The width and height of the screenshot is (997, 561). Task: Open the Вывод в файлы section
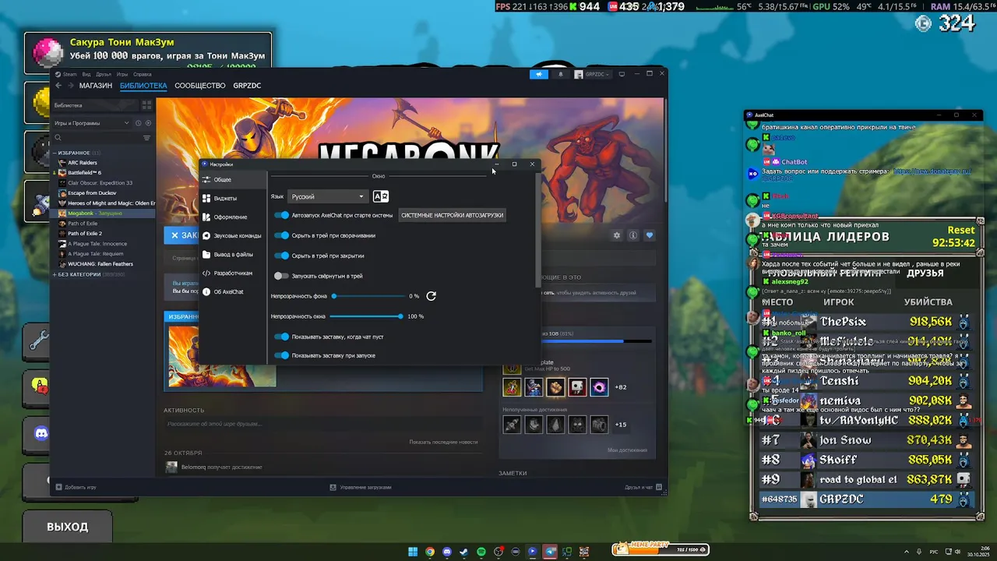point(233,254)
